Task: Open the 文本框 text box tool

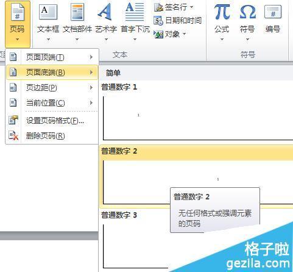Action: click(x=48, y=13)
